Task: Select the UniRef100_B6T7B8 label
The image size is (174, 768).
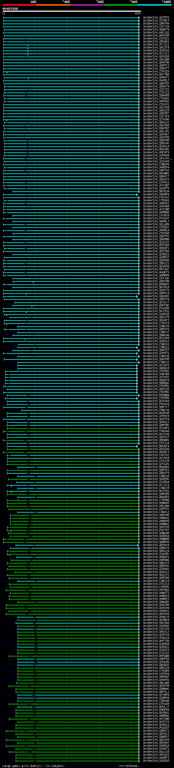Action: (x=156, y=75)
